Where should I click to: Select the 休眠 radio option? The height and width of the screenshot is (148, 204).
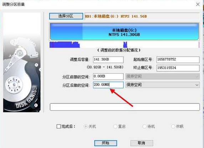173,126
